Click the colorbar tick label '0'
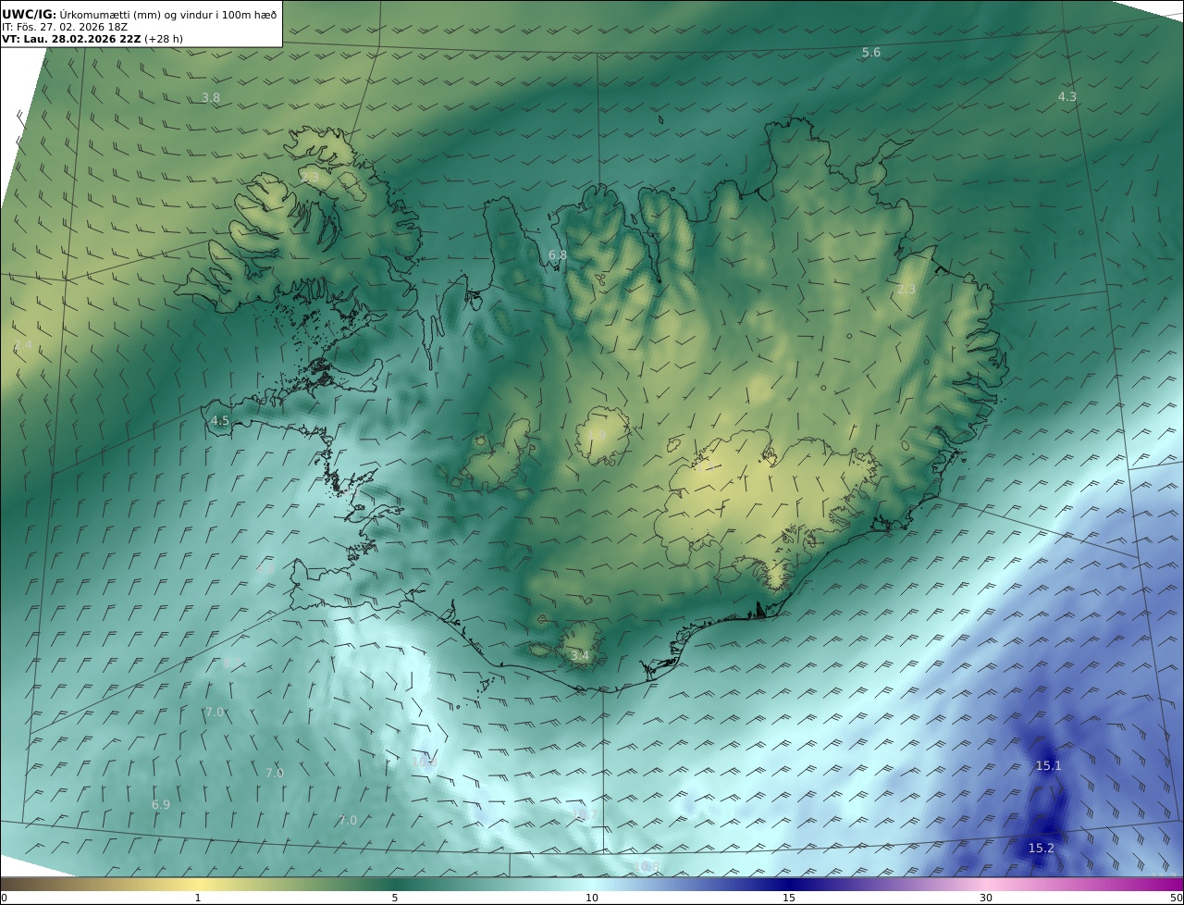Screen dimensions: 1184x905 point(4,898)
